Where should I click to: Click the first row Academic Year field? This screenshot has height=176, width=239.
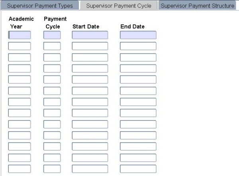tap(20, 35)
